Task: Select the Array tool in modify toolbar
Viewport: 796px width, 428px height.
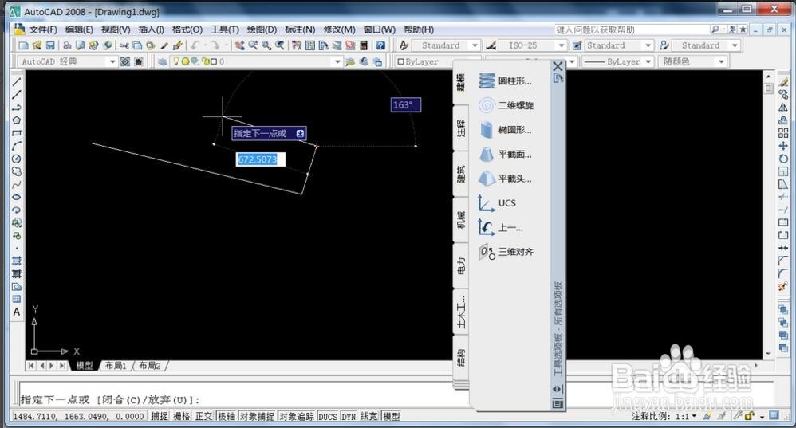Action: point(783,133)
